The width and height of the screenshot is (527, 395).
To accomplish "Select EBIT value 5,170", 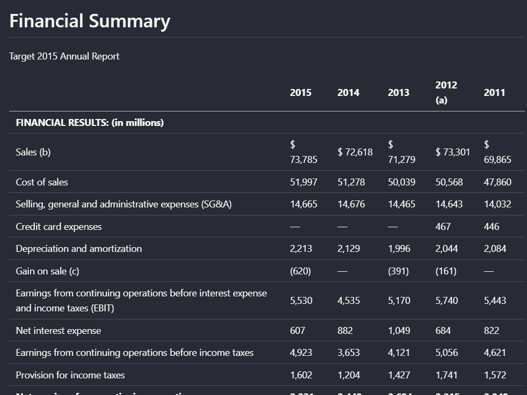I will [399, 300].
